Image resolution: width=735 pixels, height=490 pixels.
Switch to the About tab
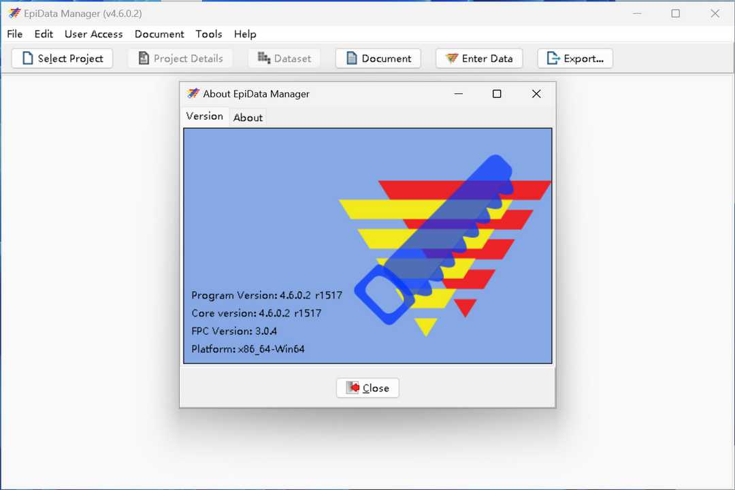248,118
